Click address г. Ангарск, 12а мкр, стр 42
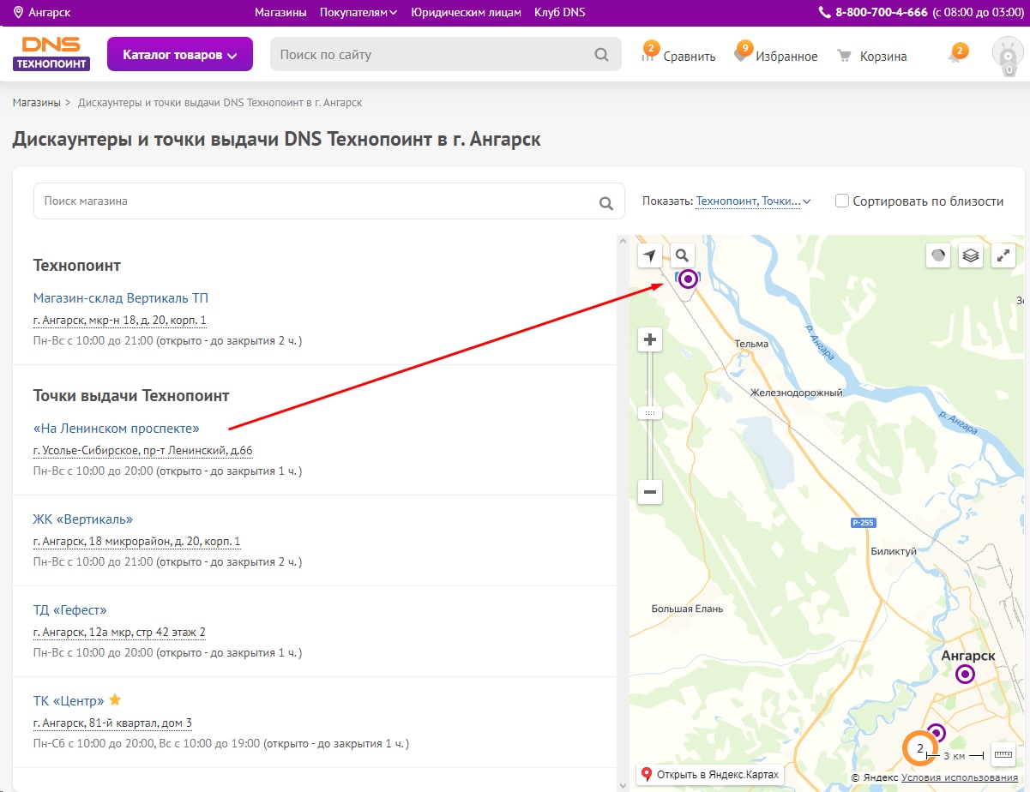The width and height of the screenshot is (1030, 792). (119, 633)
